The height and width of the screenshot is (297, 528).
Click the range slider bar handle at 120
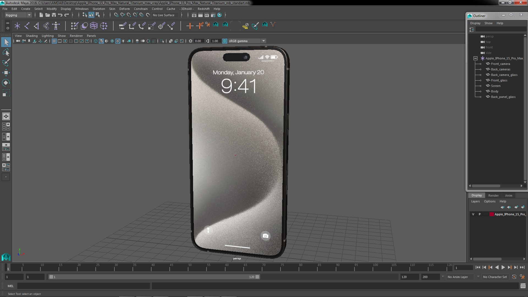[x=257, y=277]
